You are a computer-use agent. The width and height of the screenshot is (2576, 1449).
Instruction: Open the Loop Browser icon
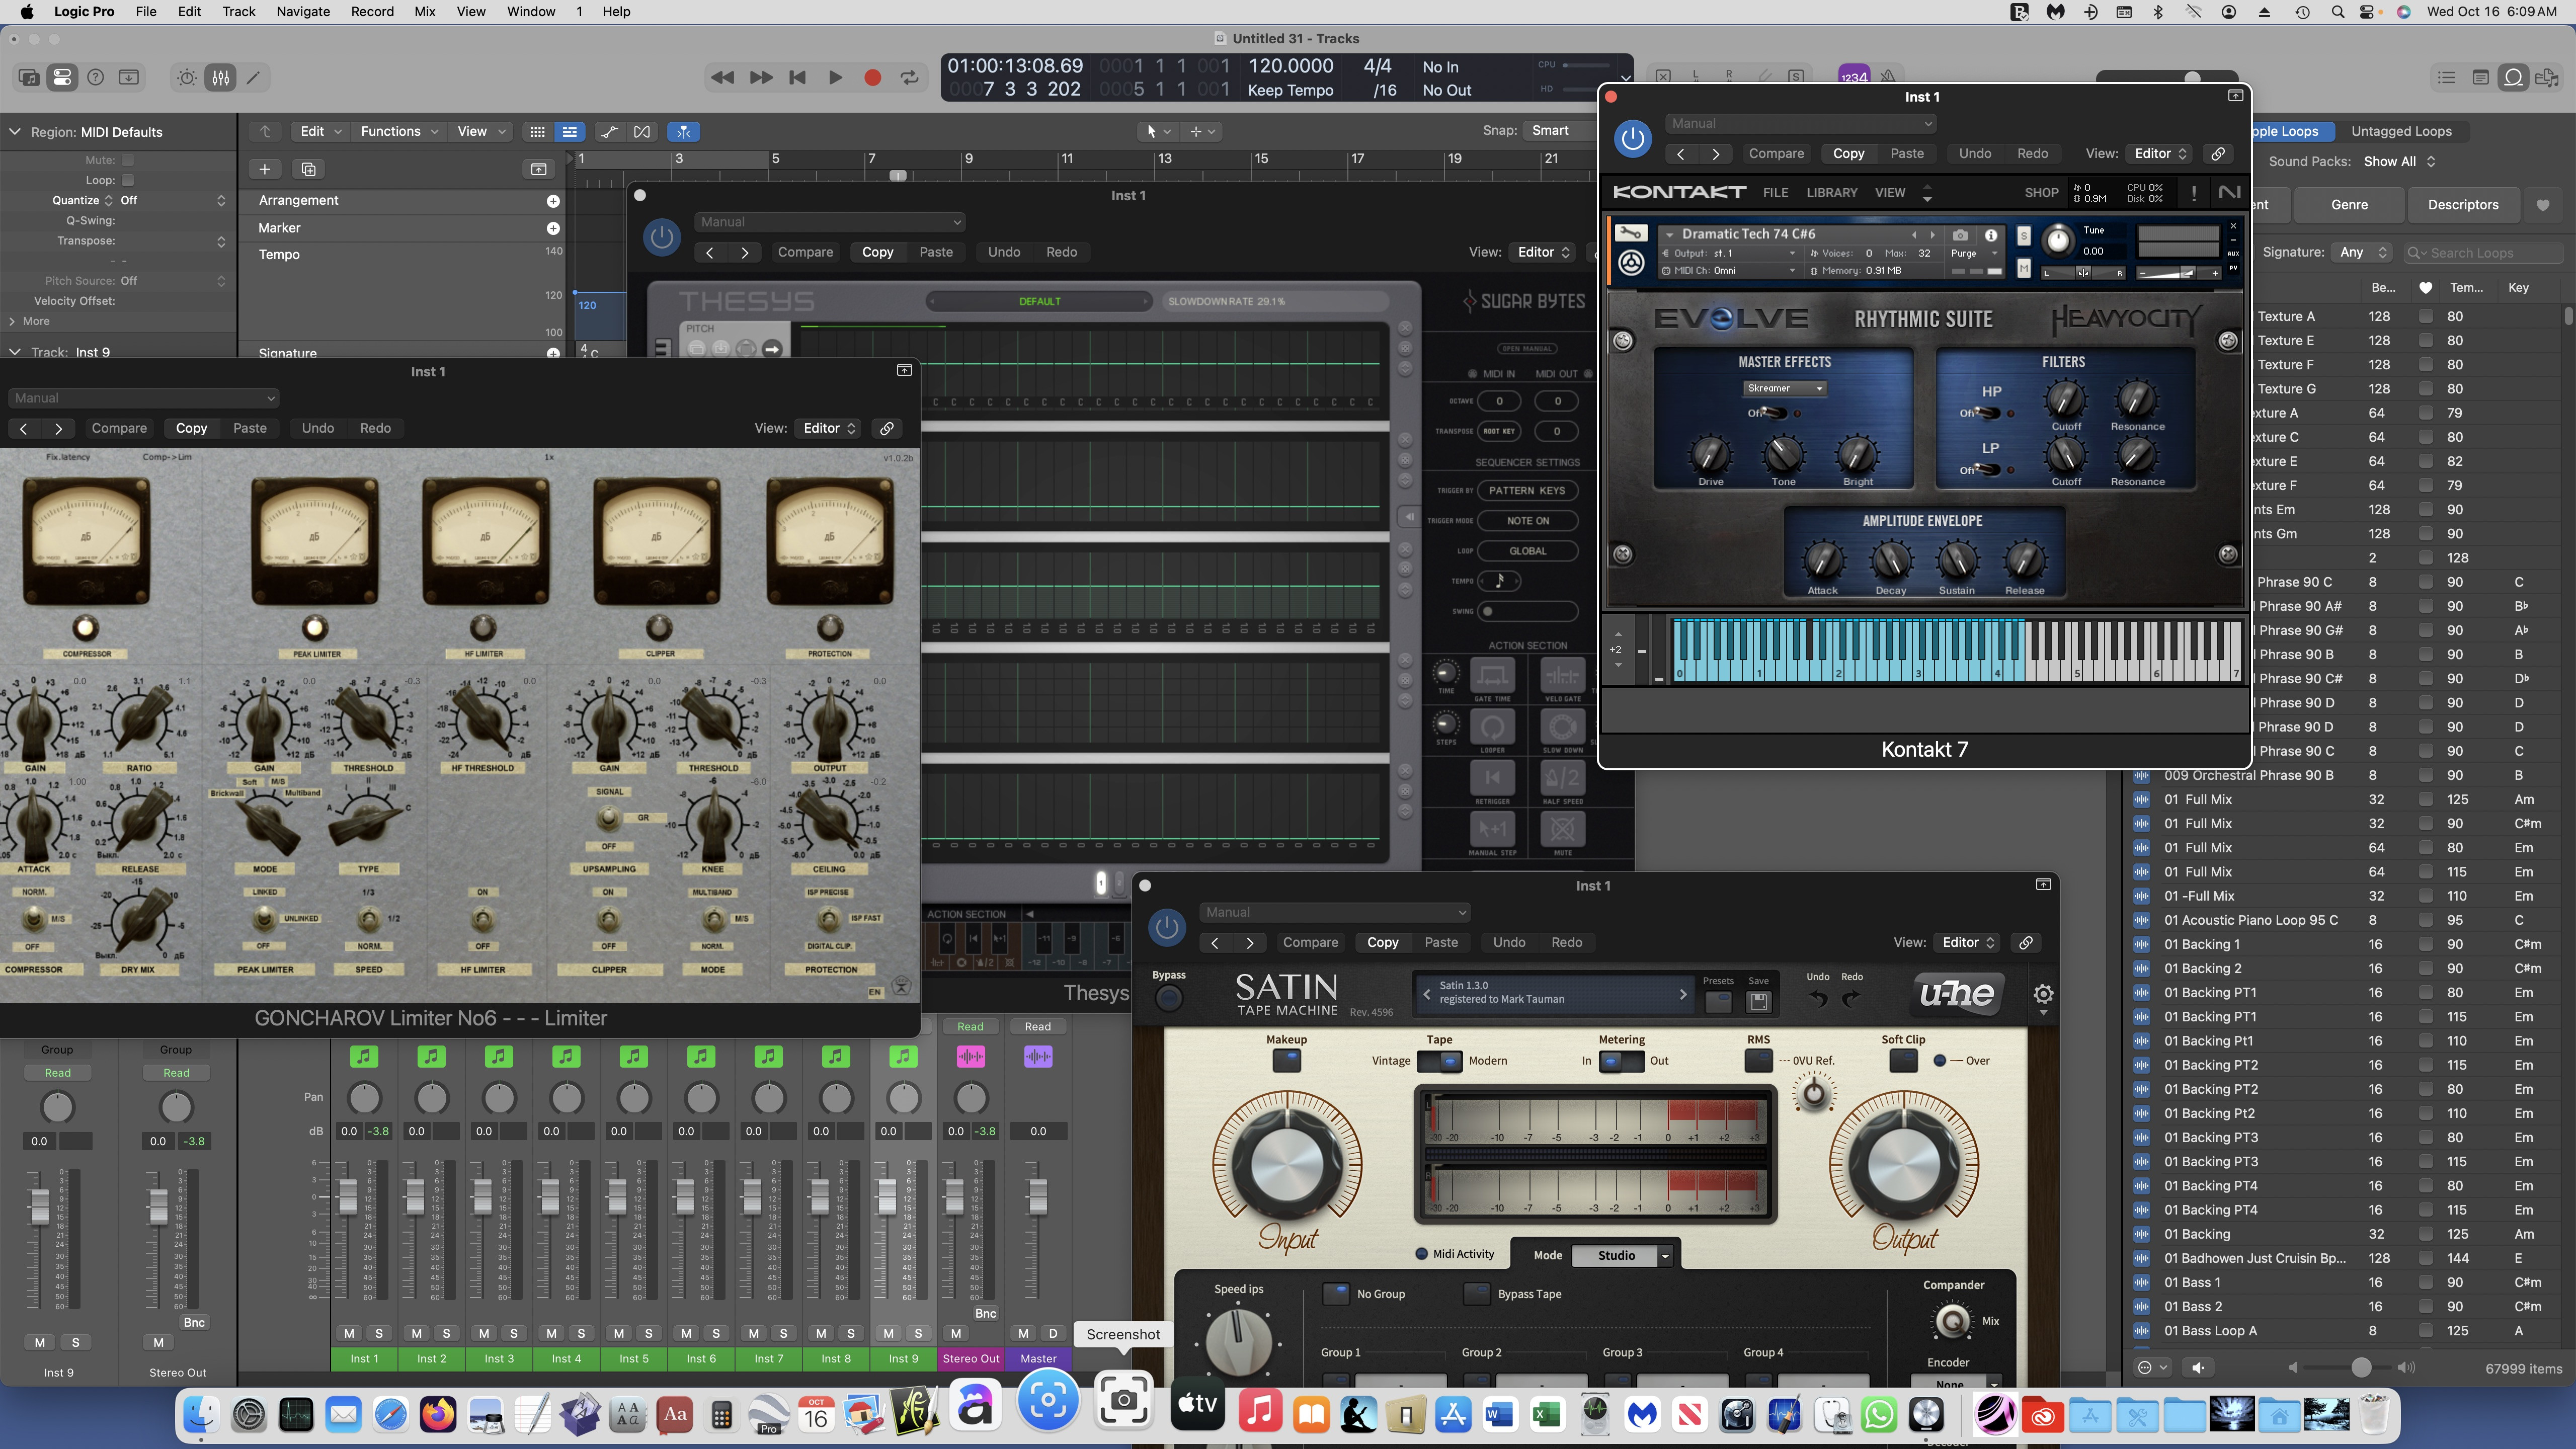coord(2513,77)
